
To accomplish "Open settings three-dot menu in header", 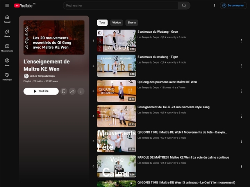I will [214, 5].
